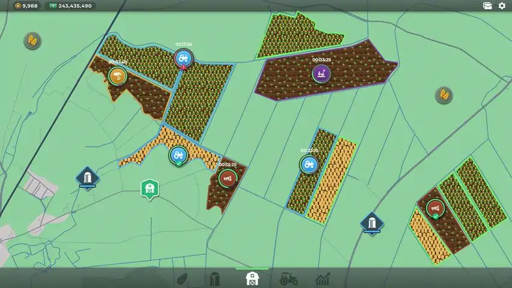Screen dimensions: 512x288
Task: Open the mail inbox envelope icon
Action: click(x=487, y=5)
